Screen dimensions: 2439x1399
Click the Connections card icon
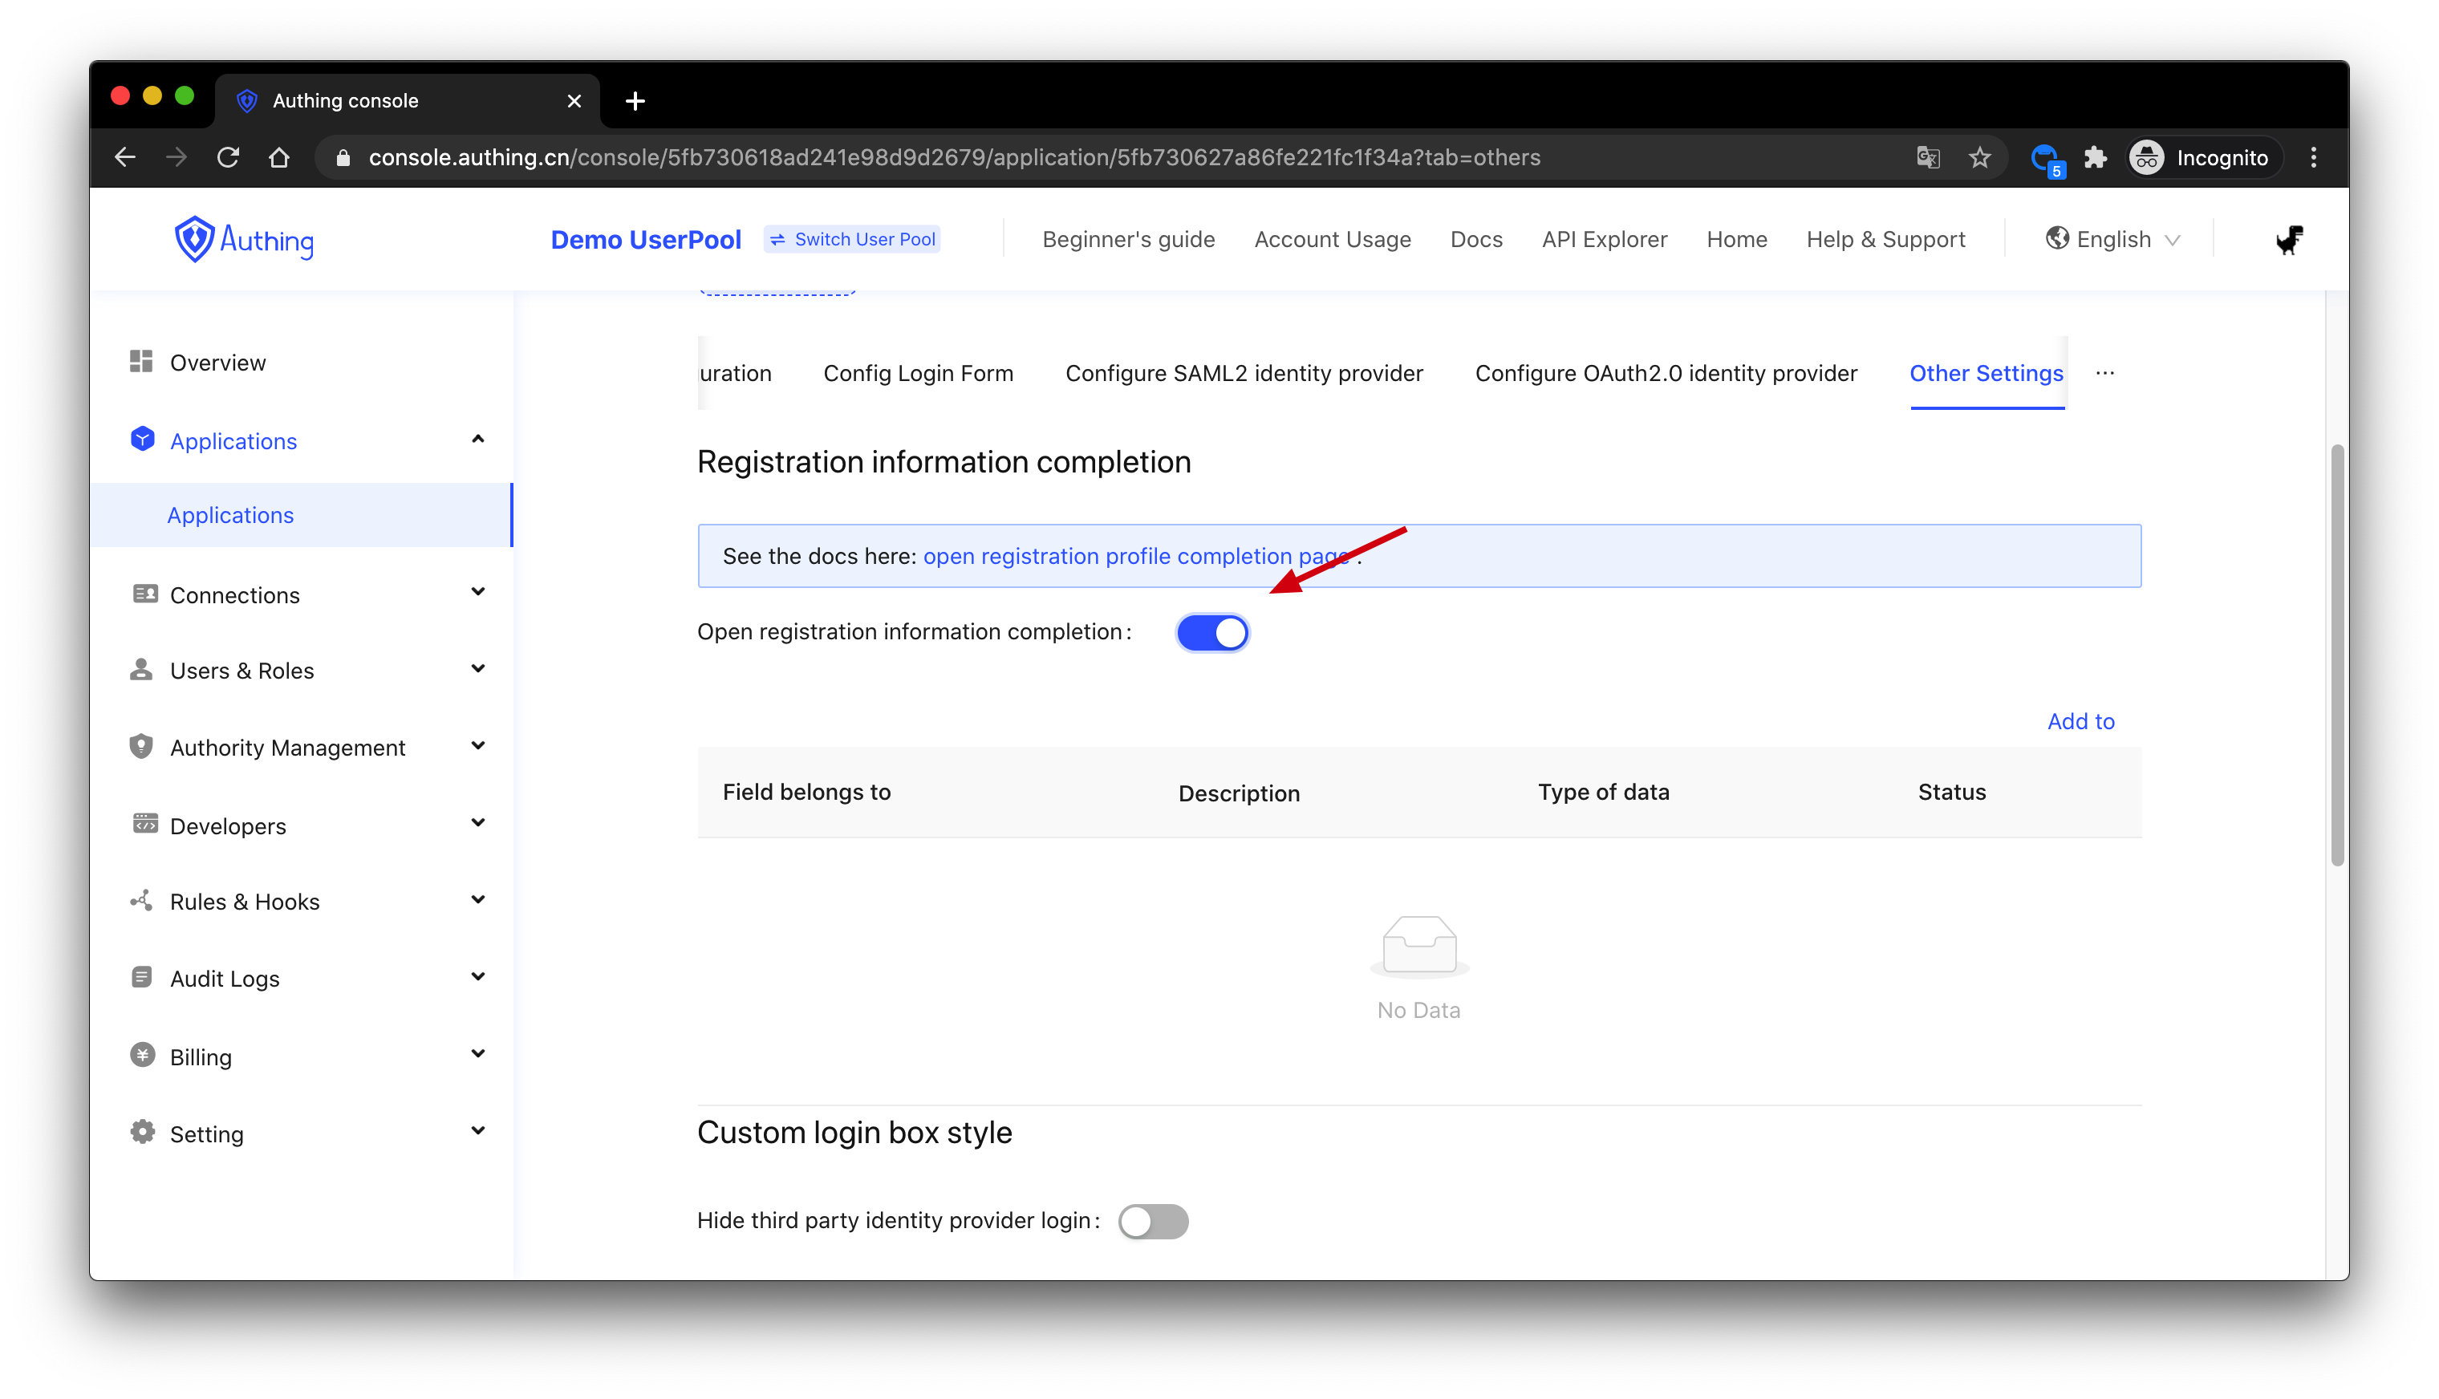click(144, 594)
